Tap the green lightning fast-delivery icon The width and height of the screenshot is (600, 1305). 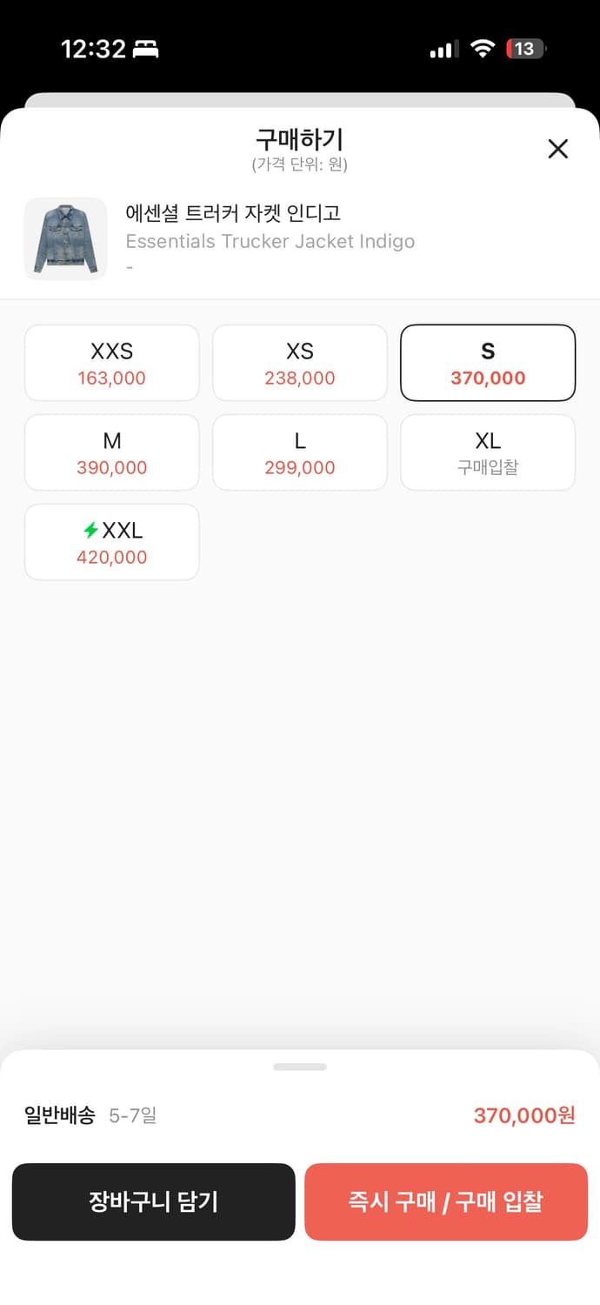(x=90, y=530)
